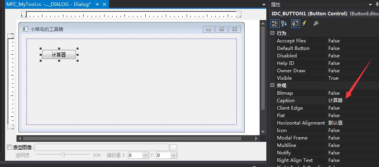Click the designer horizontal scrollbar thumb
Viewport: 379px width, 167px height.
coord(132,138)
